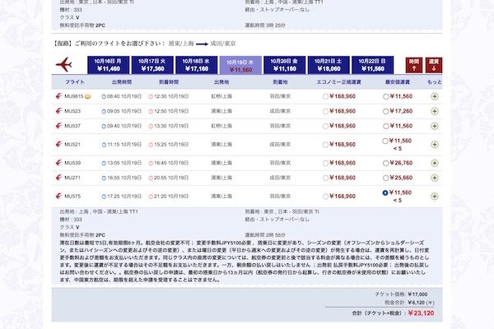Click arrival clock icon for 16:45 arrival

pyautogui.click(x=151, y=164)
